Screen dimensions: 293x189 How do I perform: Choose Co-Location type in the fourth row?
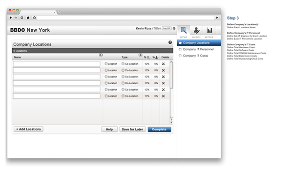click(x=123, y=83)
